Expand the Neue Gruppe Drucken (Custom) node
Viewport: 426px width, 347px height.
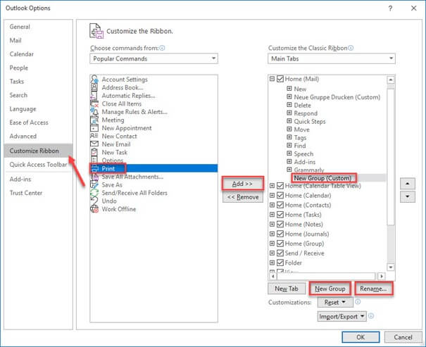tap(289, 96)
